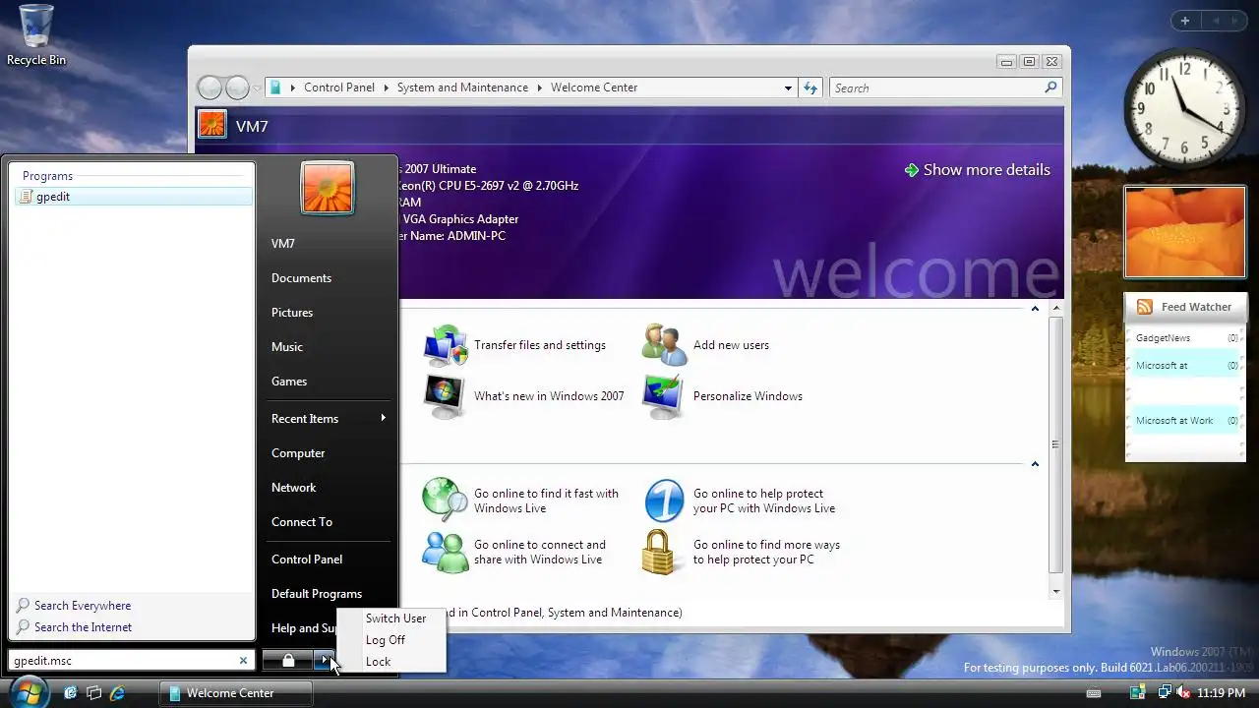Click the padlock protect your PC icon
Viewport: 1259px width, 708px height.
coord(661,552)
